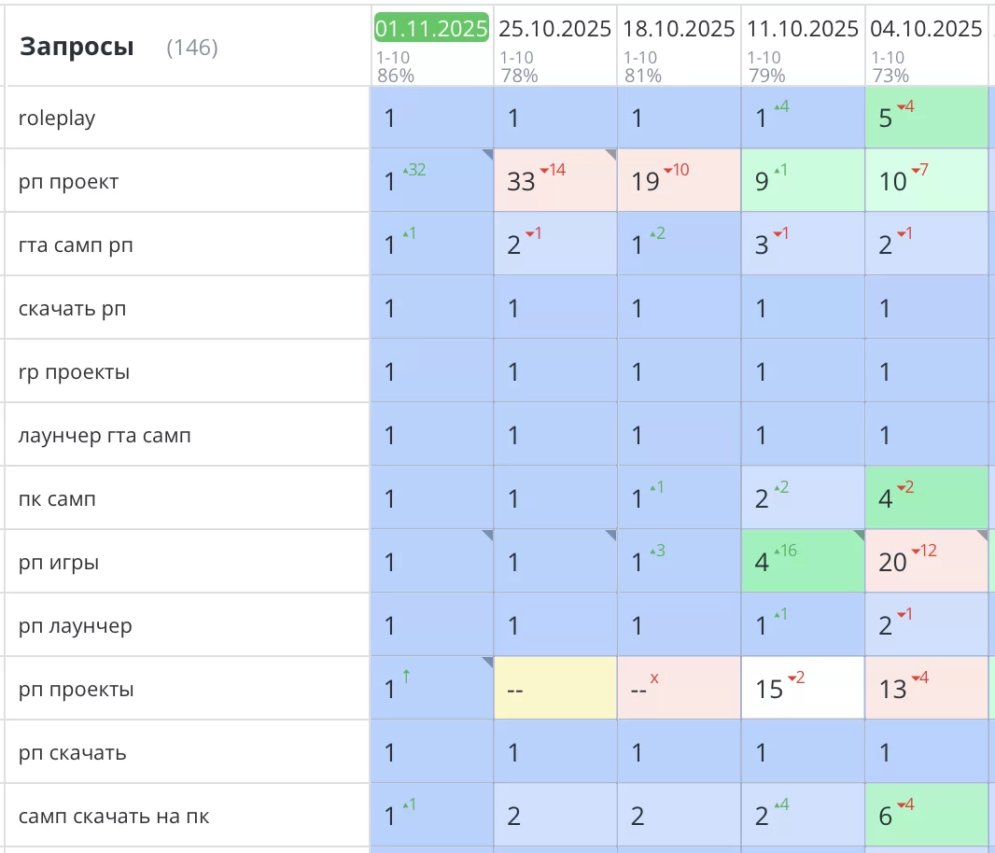This screenshot has width=995, height=853.
Task: Click the white position 15 cell for "рп проекты"
Action: [x=803, y=689]
